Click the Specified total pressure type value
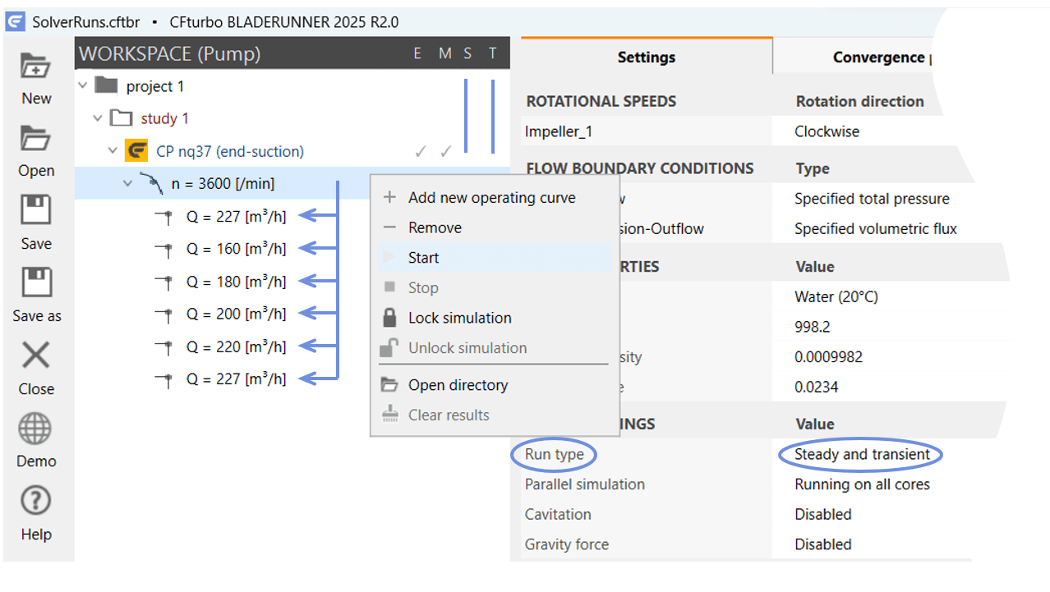Viewport: 1050px width, 592px height. click(x=872, y=199)
